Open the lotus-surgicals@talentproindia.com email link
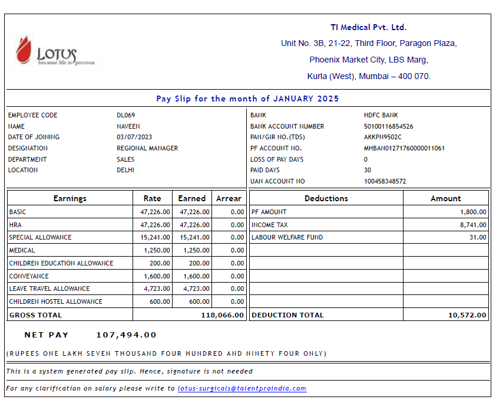The image size is (496, 403). click(242, 388)
